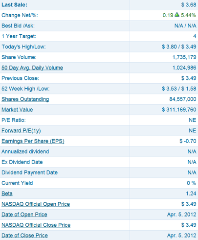Select the official close price $ 3.49
This screenshot has height=240, width=198.
coord(189,225)
